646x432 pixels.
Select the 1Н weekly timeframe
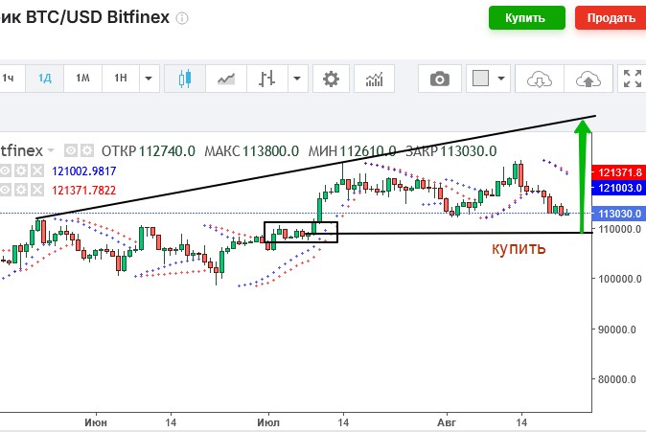click(121, 79)
